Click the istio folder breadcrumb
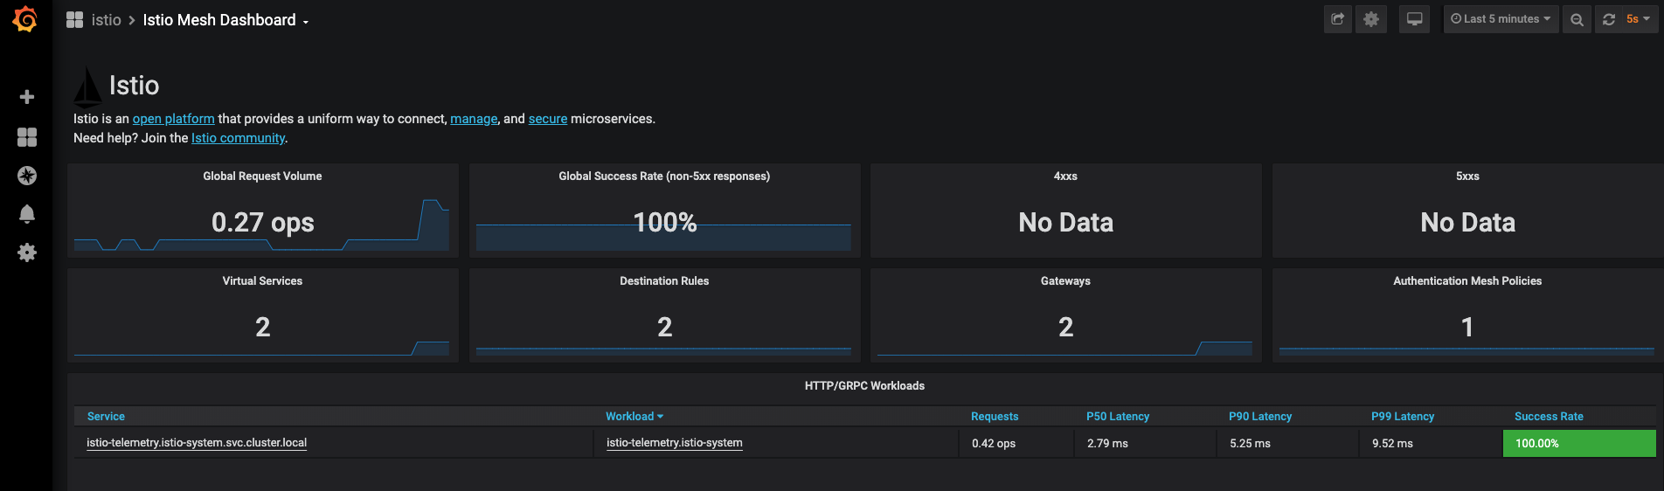1664x491 pixels. pos(107,20)
